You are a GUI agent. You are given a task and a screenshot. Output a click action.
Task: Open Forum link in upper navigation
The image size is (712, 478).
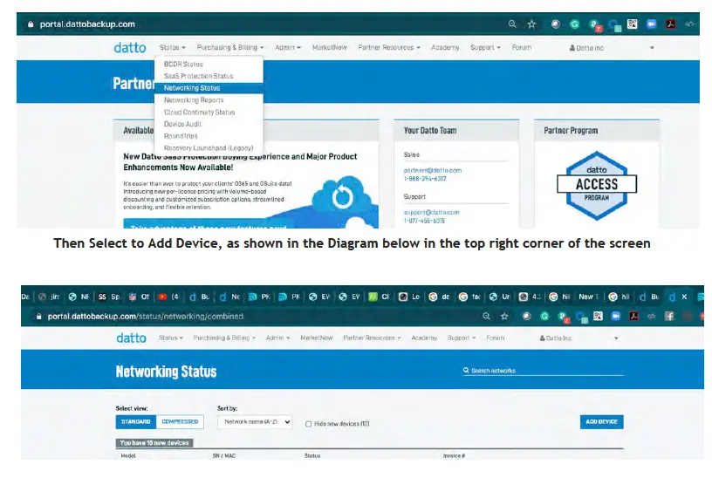tap(521, 48)
